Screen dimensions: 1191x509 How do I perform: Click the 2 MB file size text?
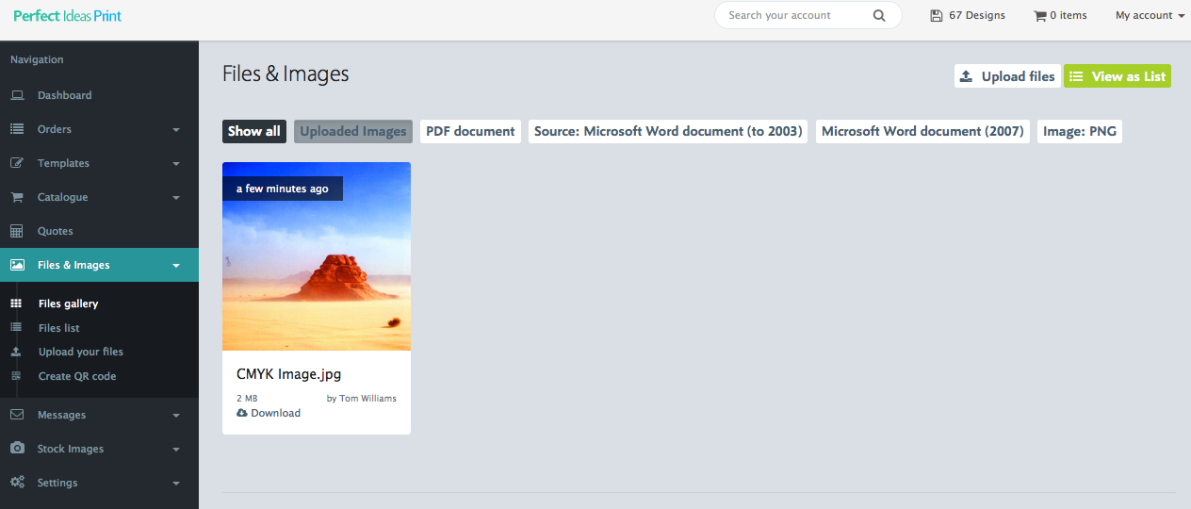click(x=247, y=398)
